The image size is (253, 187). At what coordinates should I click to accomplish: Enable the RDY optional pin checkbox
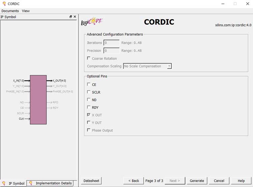89,107
